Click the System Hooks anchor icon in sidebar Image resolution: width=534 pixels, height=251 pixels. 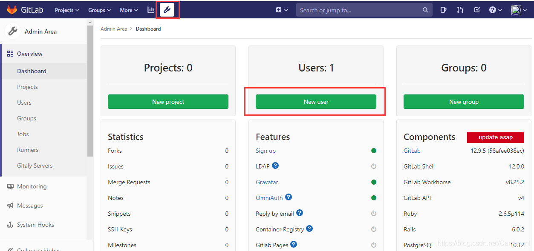click(x=10, y=225)
